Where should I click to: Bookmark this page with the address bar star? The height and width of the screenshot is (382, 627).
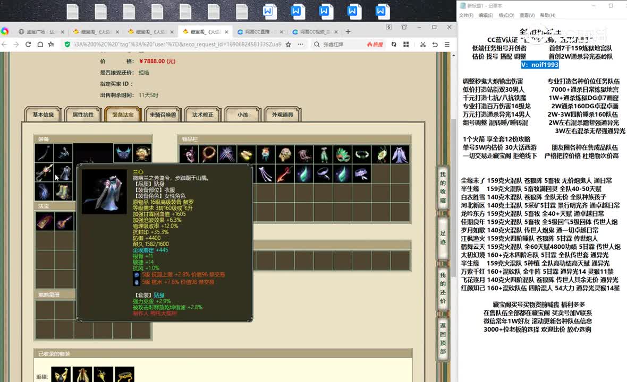pos(289,45)
